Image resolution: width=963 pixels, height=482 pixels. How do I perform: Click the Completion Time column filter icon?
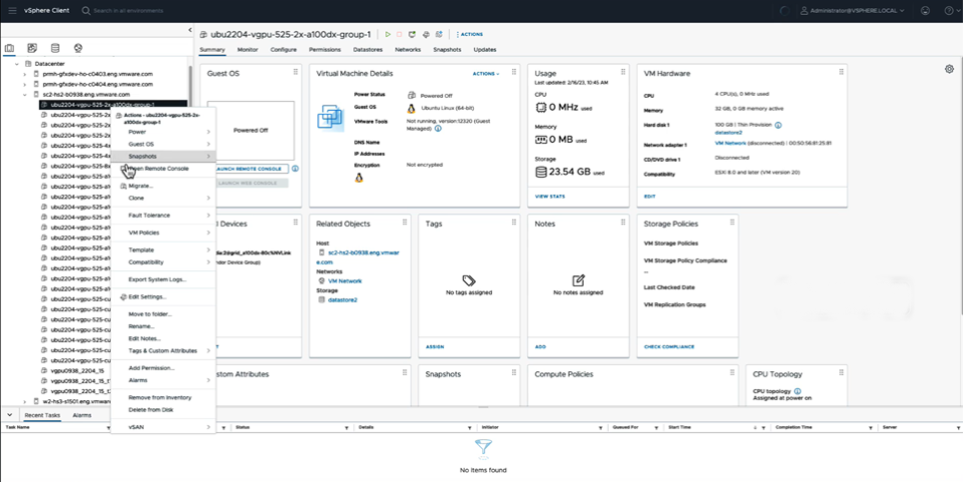click(871, 427)
